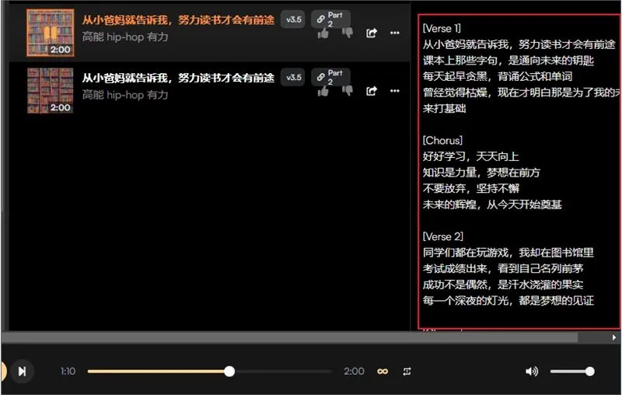This screenshot has height=395, width=622.
Task: Open more options menu for second song
Action: tap(394, 91)
